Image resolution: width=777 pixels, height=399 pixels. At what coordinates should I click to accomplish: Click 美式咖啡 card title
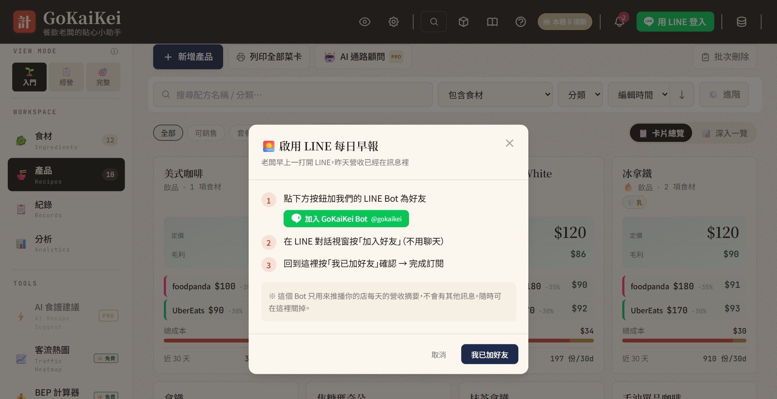[184, 174]
